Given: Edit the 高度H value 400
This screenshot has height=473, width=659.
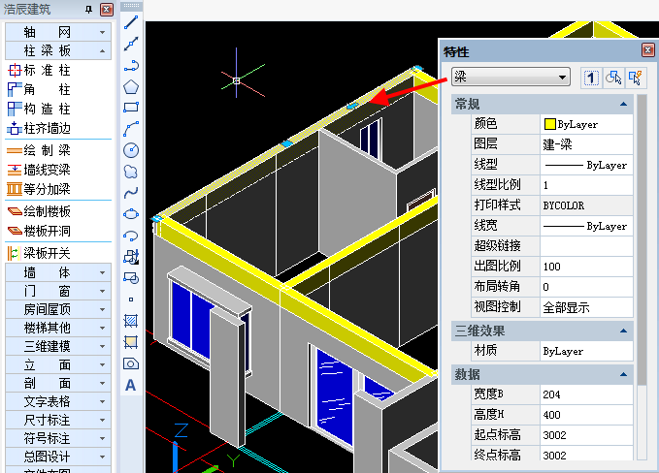Looking at the screenshot, I should tap(586, 415).
